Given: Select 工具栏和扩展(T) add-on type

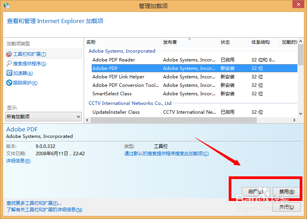Looking at the screenshot, I should click(x=43, y=54).
